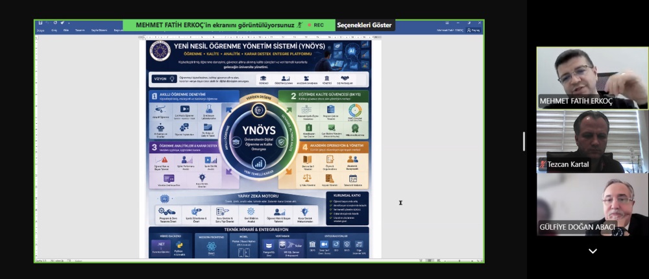
Task: Open the Seçenekleri Göster options dropdown
Action: [x=364, y=25]
